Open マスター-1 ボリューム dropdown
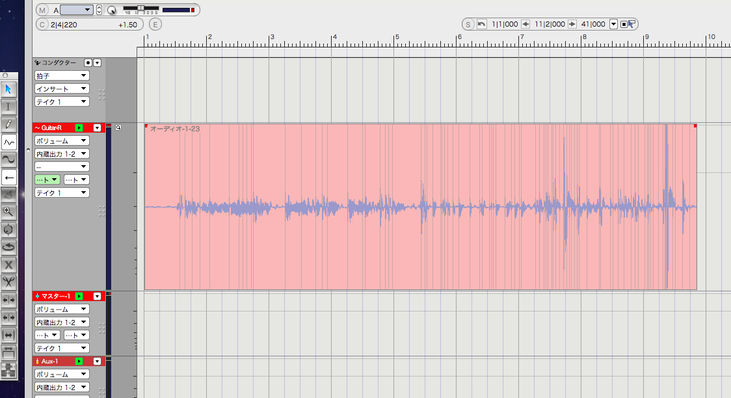The image size is (731, 398). [x=62, y=310]
